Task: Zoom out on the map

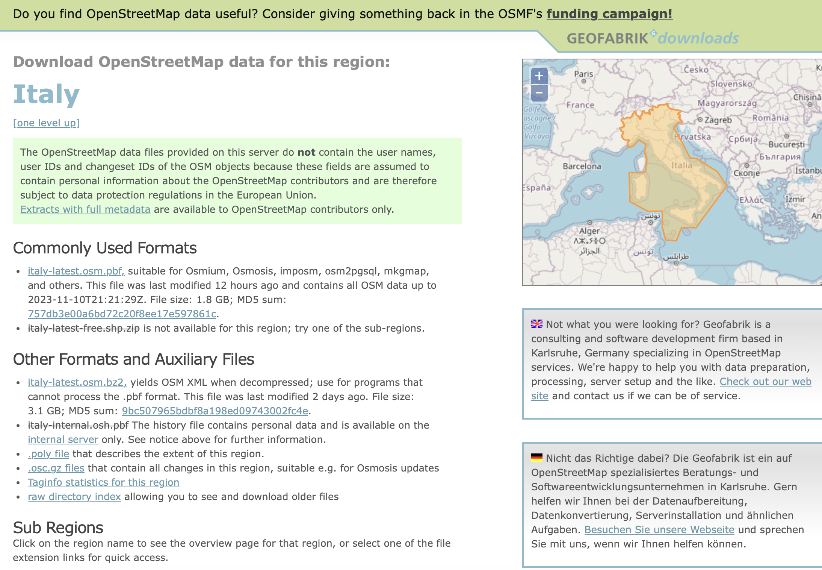Action: pyautogui.click(x=539, y=92)
